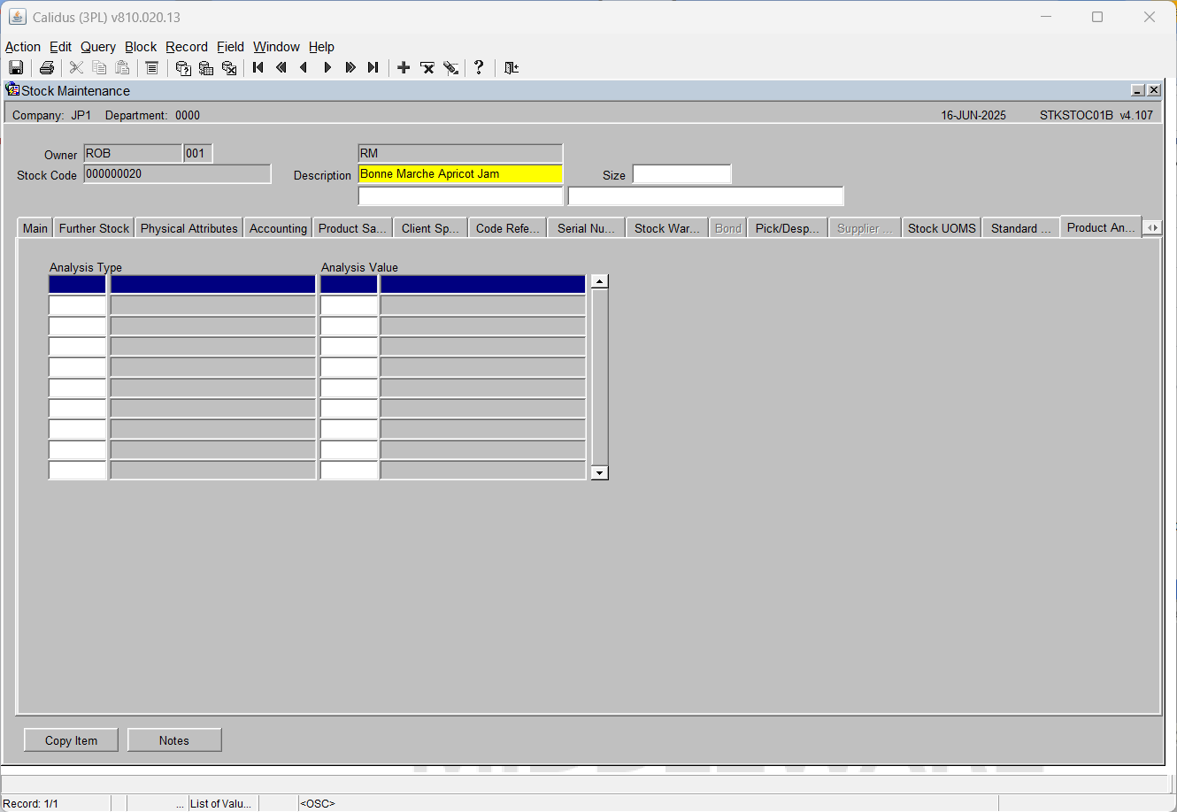The width and height of the screenshot is (1177, 812).
Task: Click the Java application title bar icon
Action: coord(17,17)
